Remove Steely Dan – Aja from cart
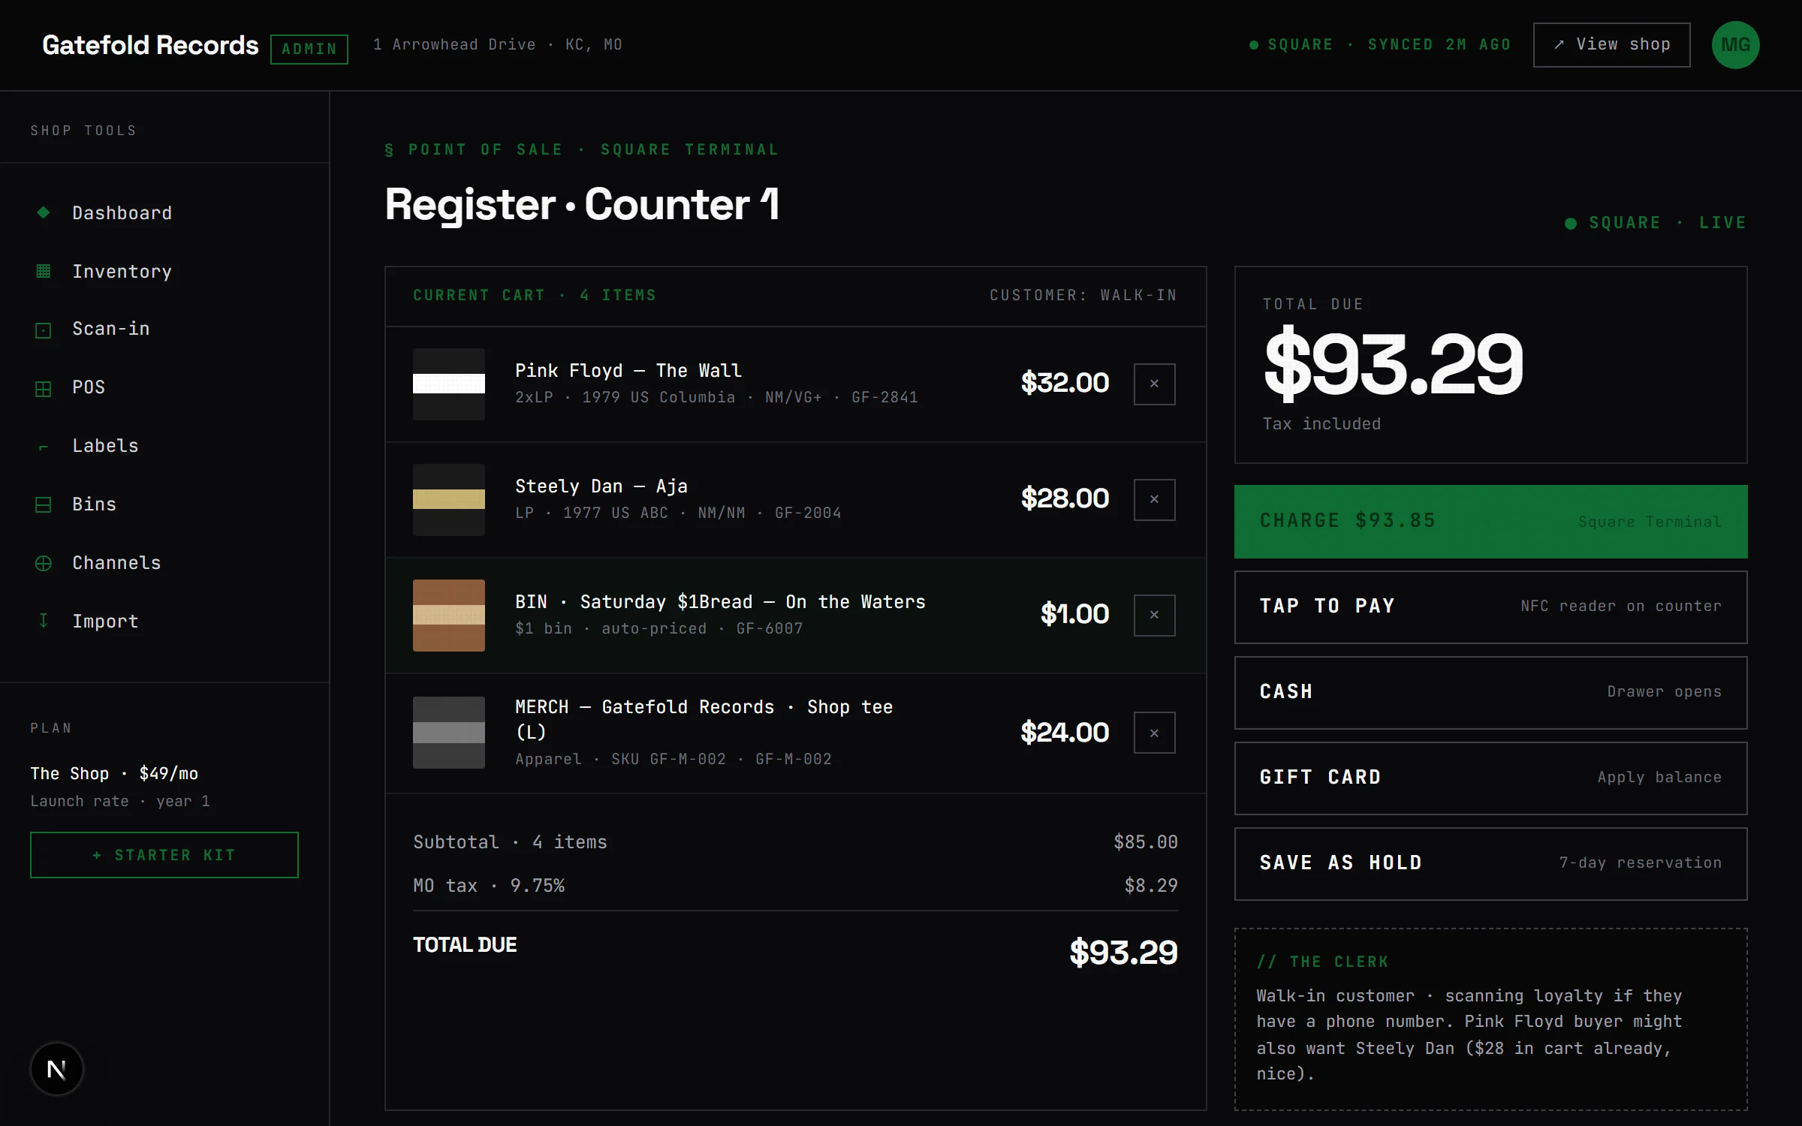 tap(1155, 499)
